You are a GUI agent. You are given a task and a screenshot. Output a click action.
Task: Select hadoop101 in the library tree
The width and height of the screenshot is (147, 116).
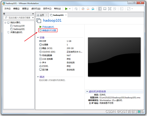[x=18, y=29]
